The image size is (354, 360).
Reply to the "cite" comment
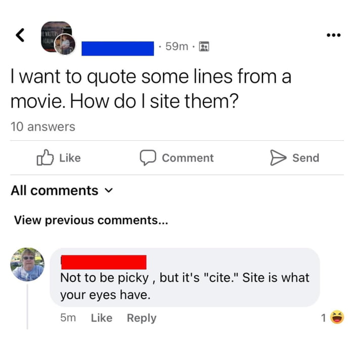[x=141, y=318]
